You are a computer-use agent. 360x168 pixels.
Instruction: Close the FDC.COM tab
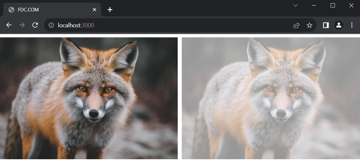(x=94, y=10)
